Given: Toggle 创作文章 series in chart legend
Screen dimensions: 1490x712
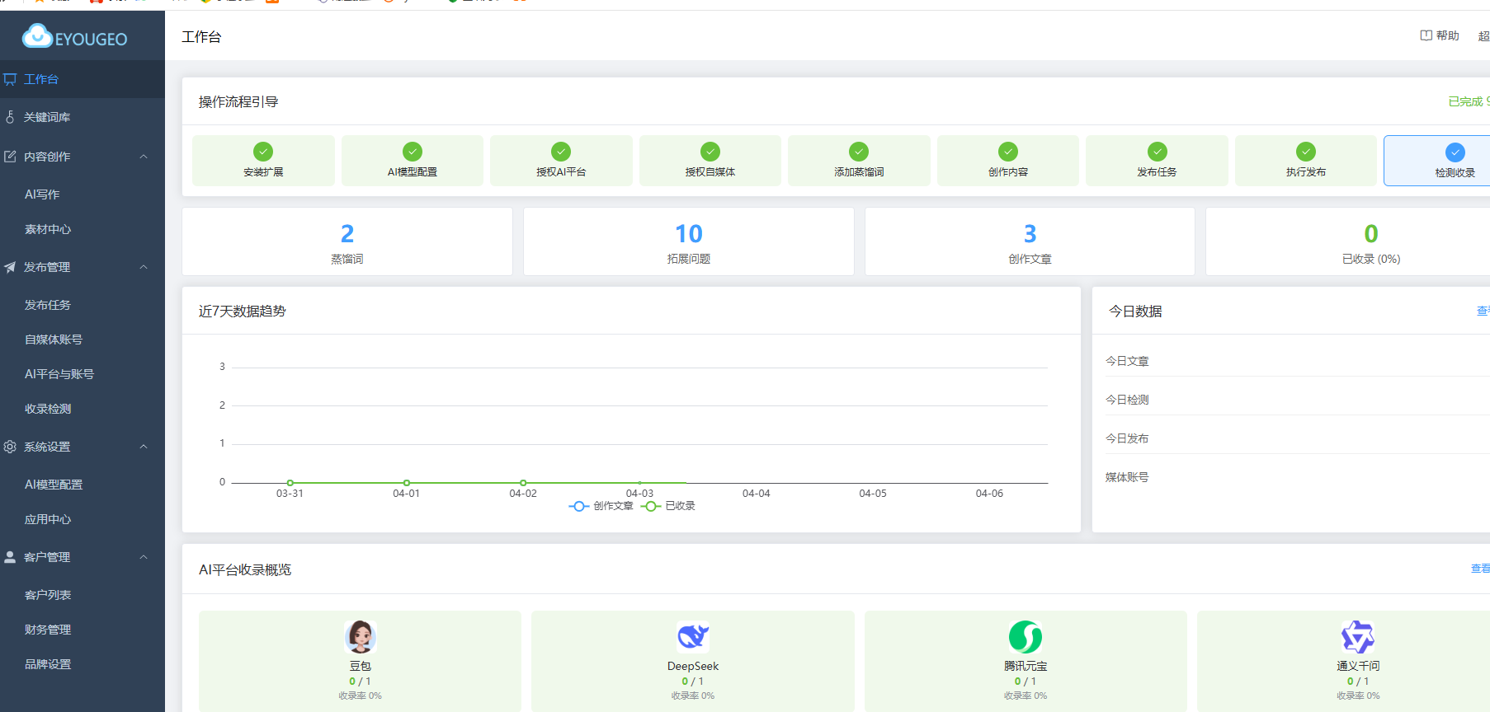Looking at the screenshot, I should [601, 506].
